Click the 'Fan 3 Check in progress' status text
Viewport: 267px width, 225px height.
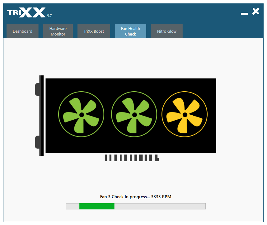click(136, 197)
